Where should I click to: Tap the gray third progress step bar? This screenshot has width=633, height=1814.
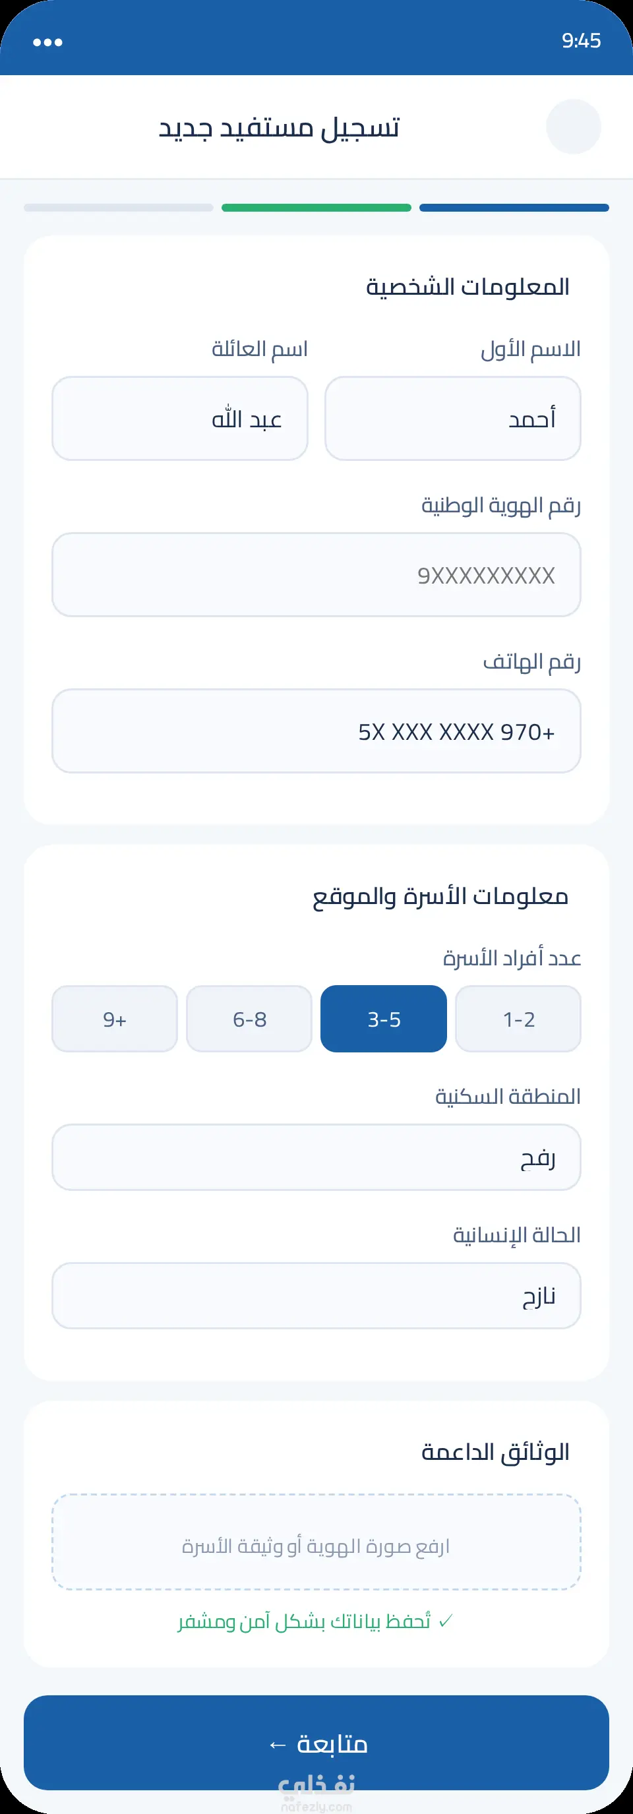(118, 208)
